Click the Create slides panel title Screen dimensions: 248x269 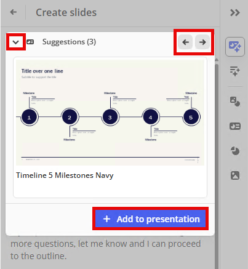click(x=66, y=12)
